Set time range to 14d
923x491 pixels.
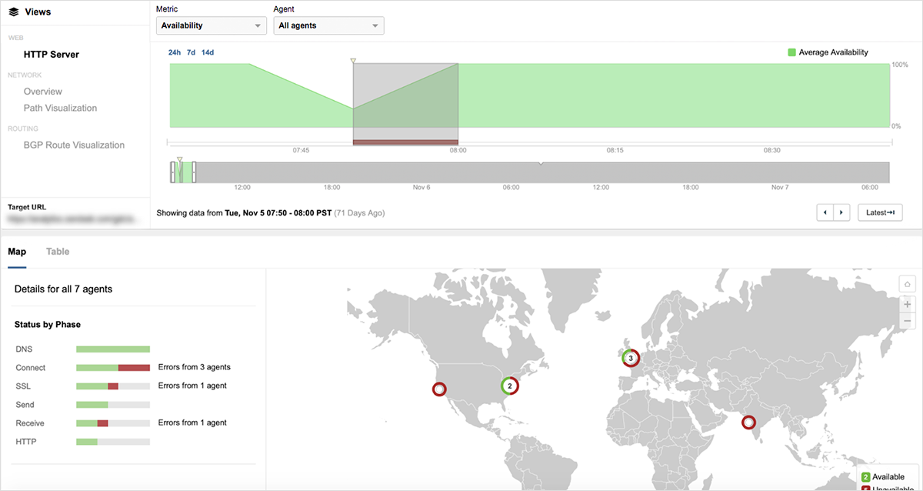[208, 52]
